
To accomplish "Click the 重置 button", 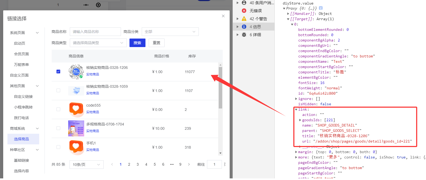I will coord(156,43).
